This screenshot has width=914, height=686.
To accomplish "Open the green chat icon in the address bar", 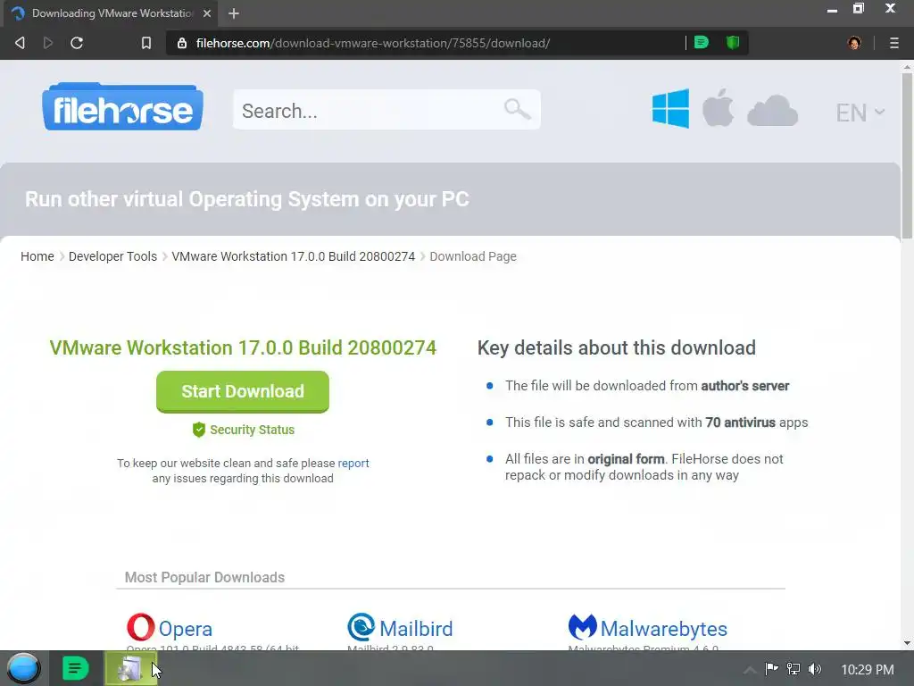I will [702, 43].
